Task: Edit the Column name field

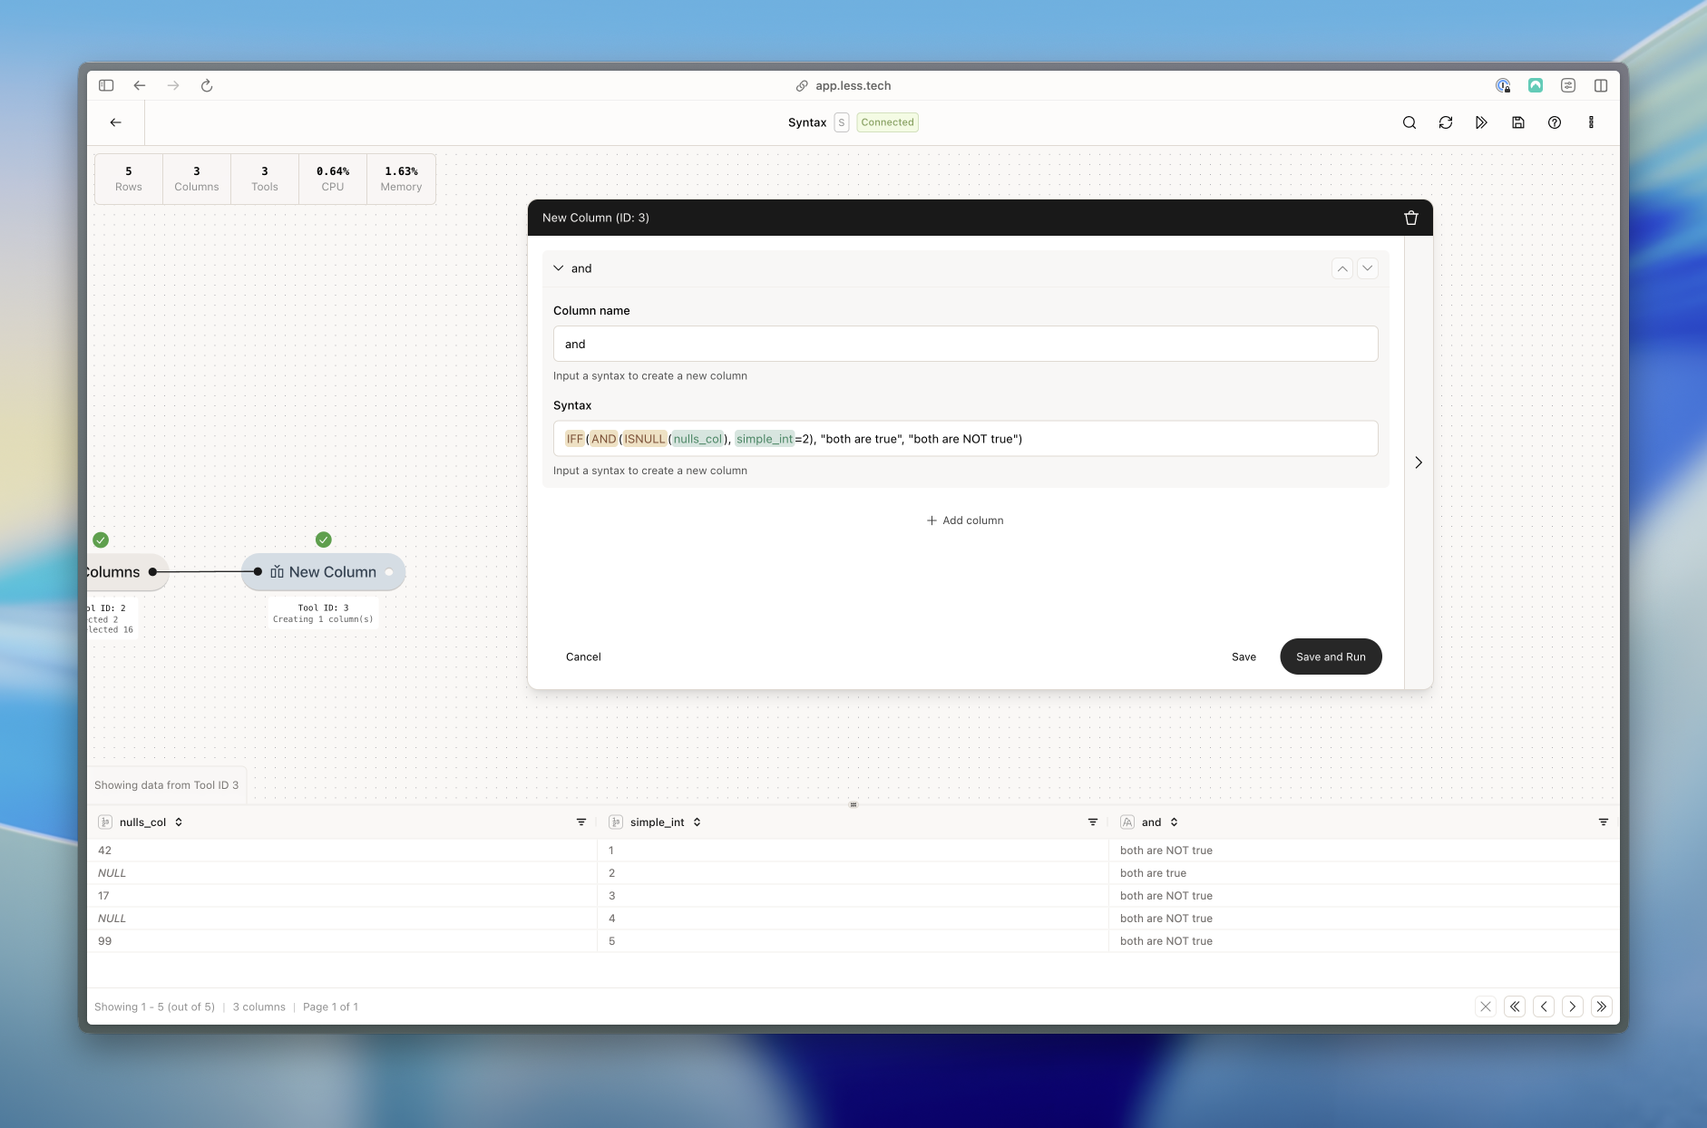Action: coord(965,344)
